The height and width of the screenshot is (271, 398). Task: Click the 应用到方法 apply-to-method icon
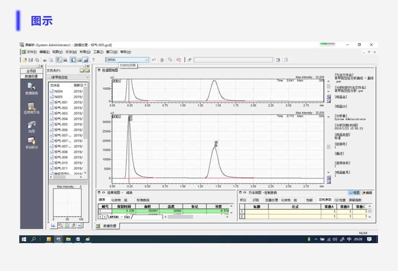(x=31, y=107)
